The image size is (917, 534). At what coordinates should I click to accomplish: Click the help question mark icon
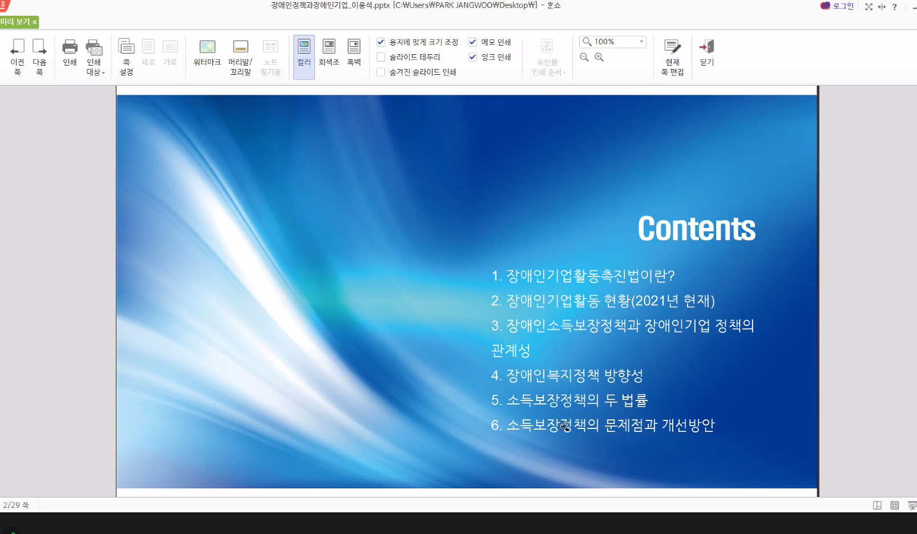(895, 7)
